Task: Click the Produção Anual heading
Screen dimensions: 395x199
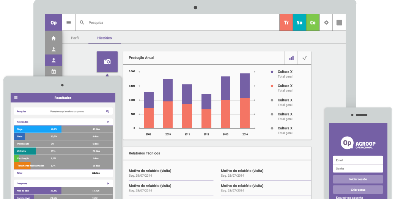Action: (141, 58)
